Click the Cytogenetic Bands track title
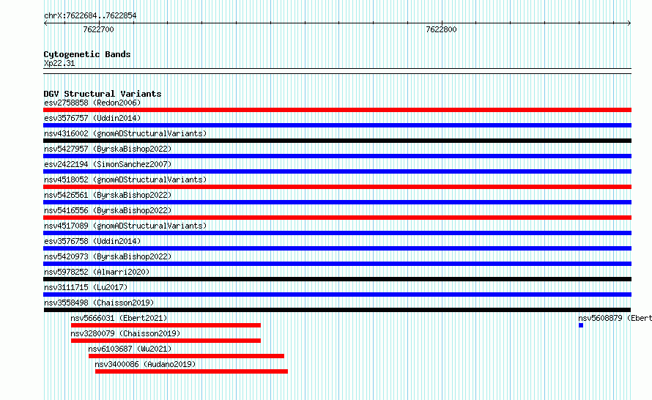The image size is (652, 400). coord(87,54)
